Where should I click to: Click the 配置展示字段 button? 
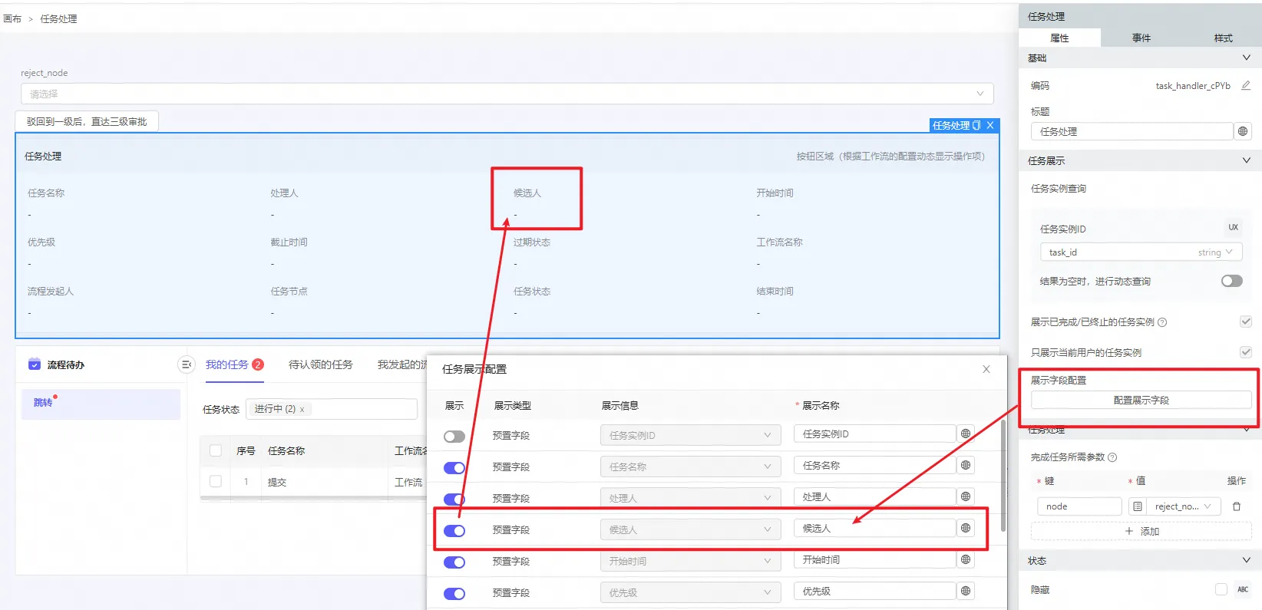1141,400
